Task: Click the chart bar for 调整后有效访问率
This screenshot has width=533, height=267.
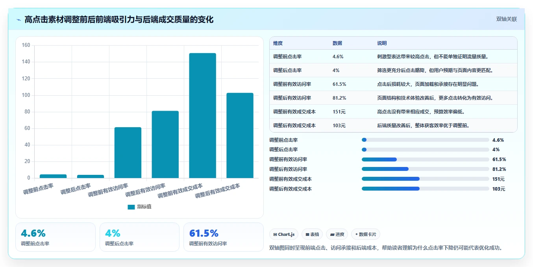Action: 165,144
